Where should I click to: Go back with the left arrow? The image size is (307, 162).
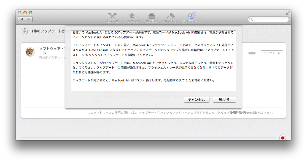tap(22, 19)
